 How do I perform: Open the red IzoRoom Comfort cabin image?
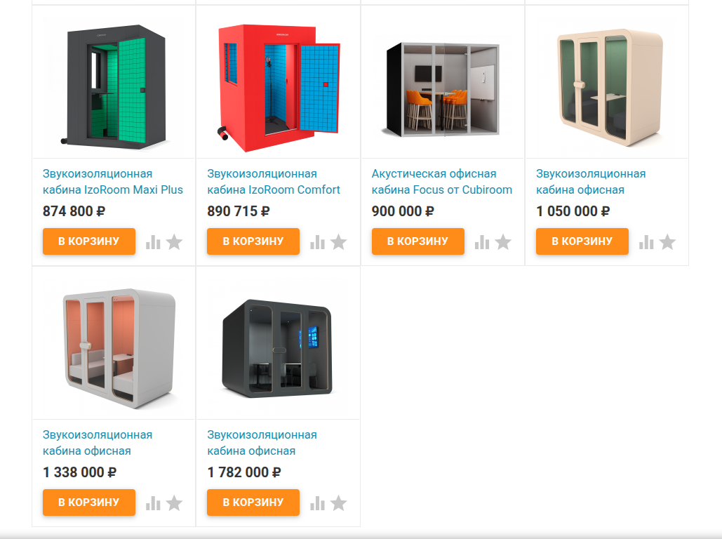click(x=278, y=88)
